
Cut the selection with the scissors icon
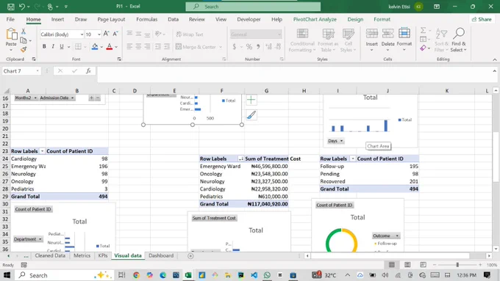click(24, 32)
